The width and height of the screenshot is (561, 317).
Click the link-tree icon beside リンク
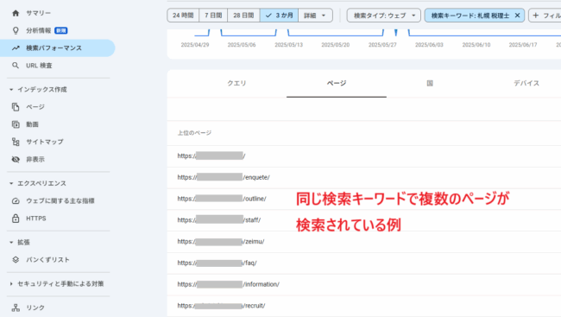pyautogui.click(x=16, y=307)
